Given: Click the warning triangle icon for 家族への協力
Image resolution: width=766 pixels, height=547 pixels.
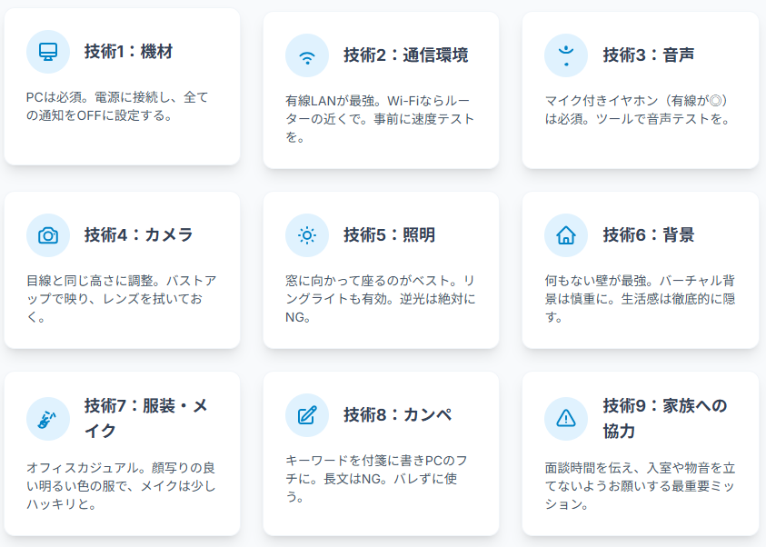Looking at the screenshot, I should point(566,418).
